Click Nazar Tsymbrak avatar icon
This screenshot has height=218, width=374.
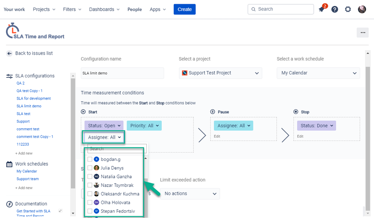coord(96,185)
